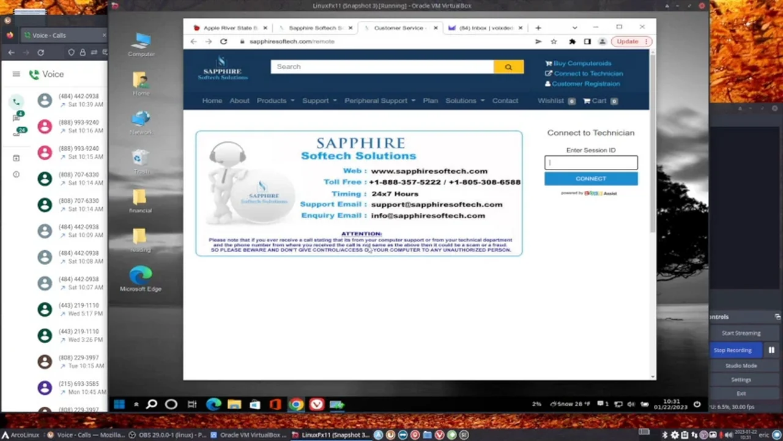The width and height of the screenshot is (783, 441).
Task: Open the Google Voice hamburger menu
Action: coord(16,74)
